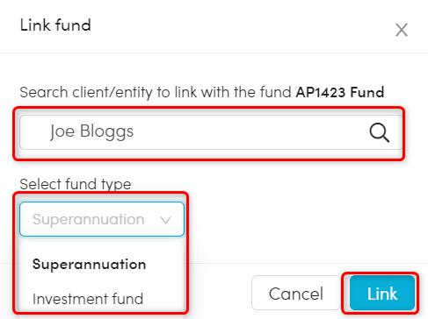Click the blue Link button

[382, 293]
